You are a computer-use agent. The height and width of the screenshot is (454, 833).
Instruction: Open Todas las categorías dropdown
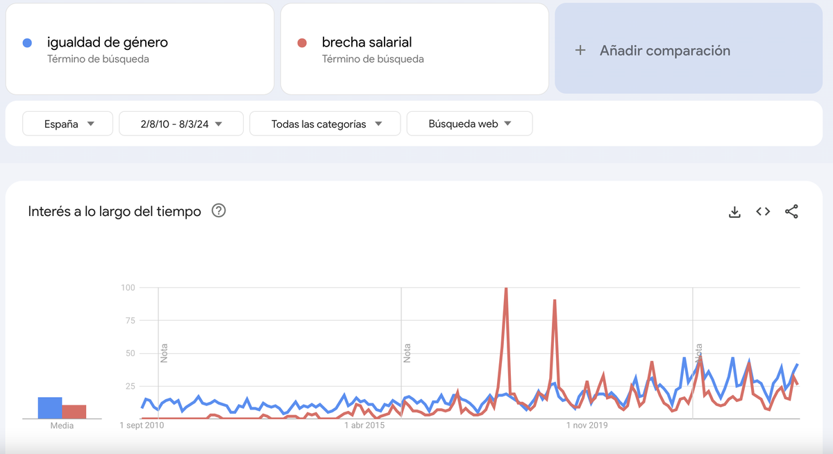(x=325, y=124)
